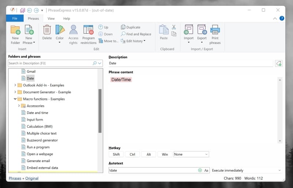
Task: Click the Import icon
Action: (x=189, y=30)
